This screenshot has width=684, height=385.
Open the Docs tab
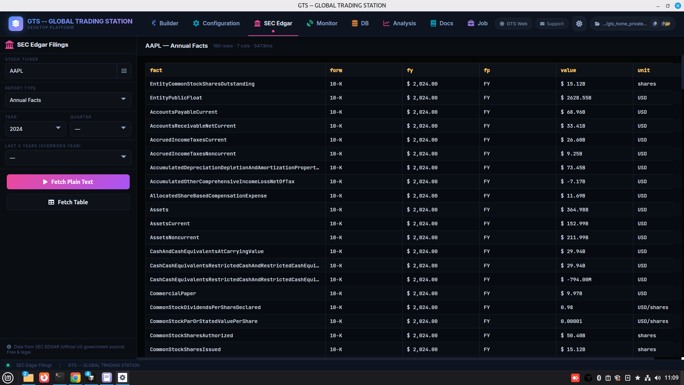[442, 24]
